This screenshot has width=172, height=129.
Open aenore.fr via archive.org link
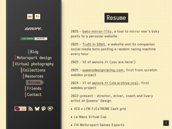pos(115,83)
